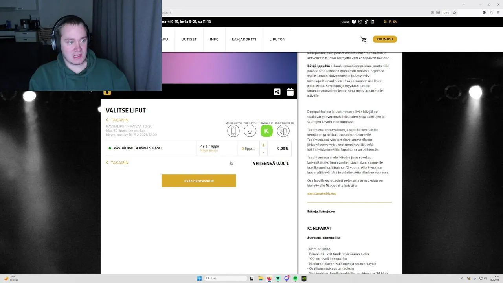Click the calendar icon on the event banner
This screenshot has height=283, width=503.
(290, 92)
